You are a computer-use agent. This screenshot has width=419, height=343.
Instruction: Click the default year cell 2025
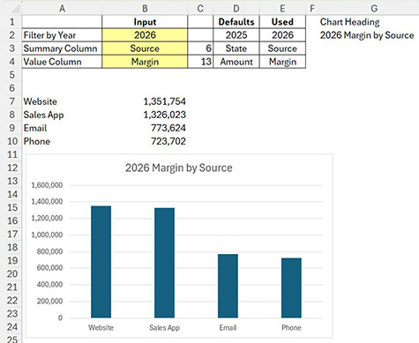(236, 35)
